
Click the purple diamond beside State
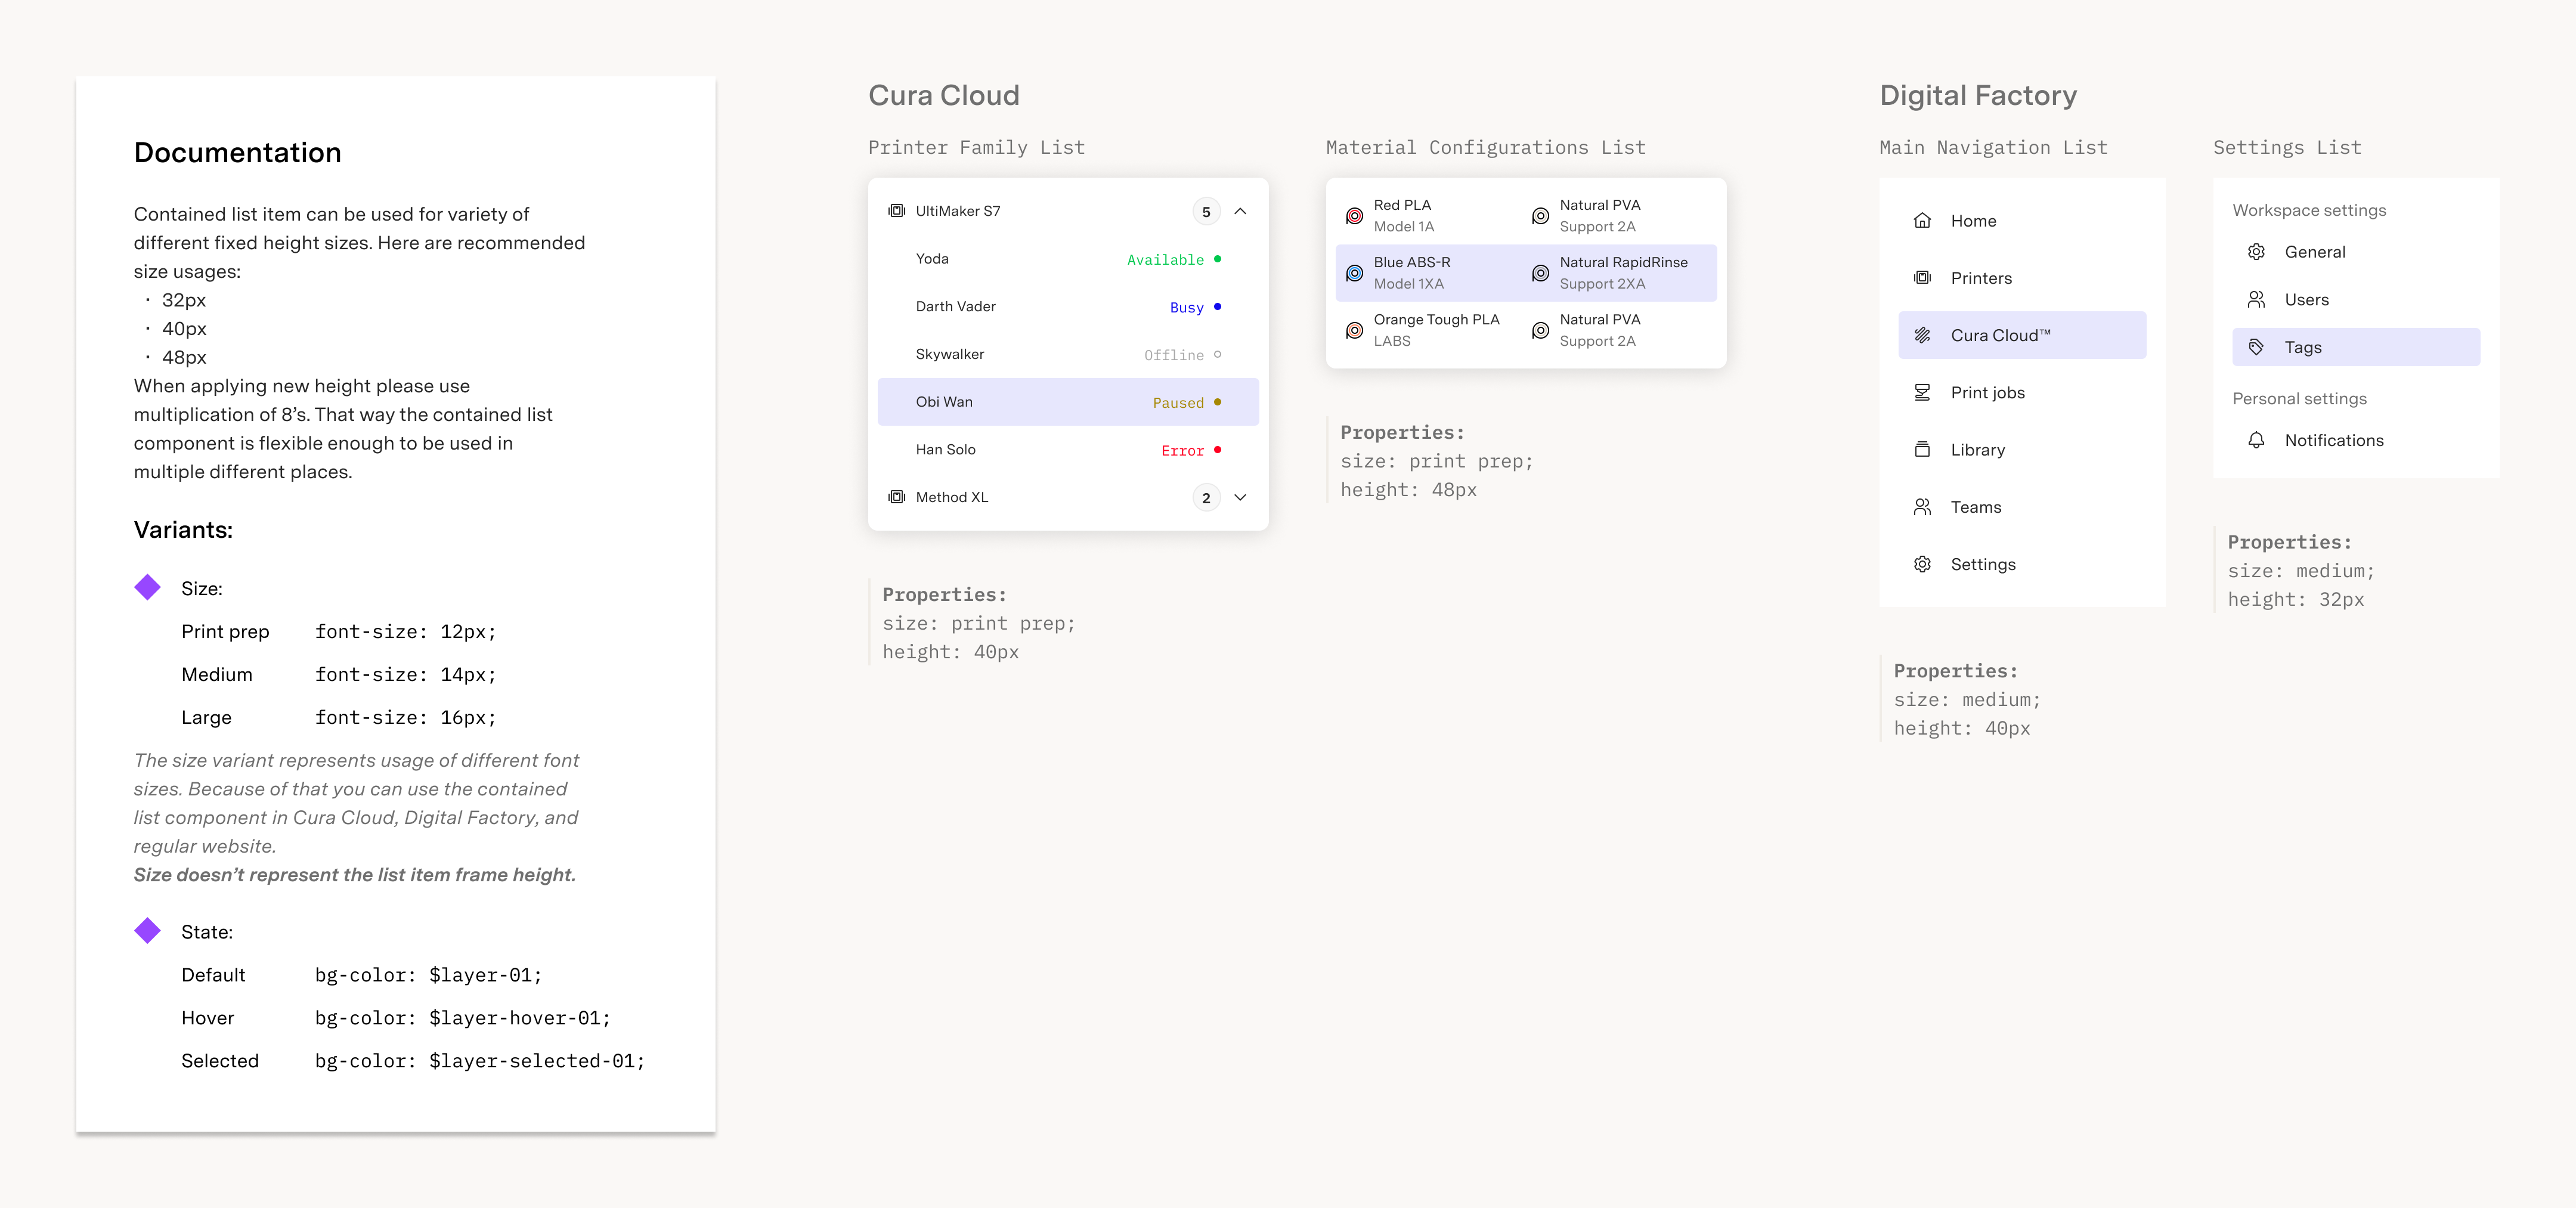(x=148, y=931)
